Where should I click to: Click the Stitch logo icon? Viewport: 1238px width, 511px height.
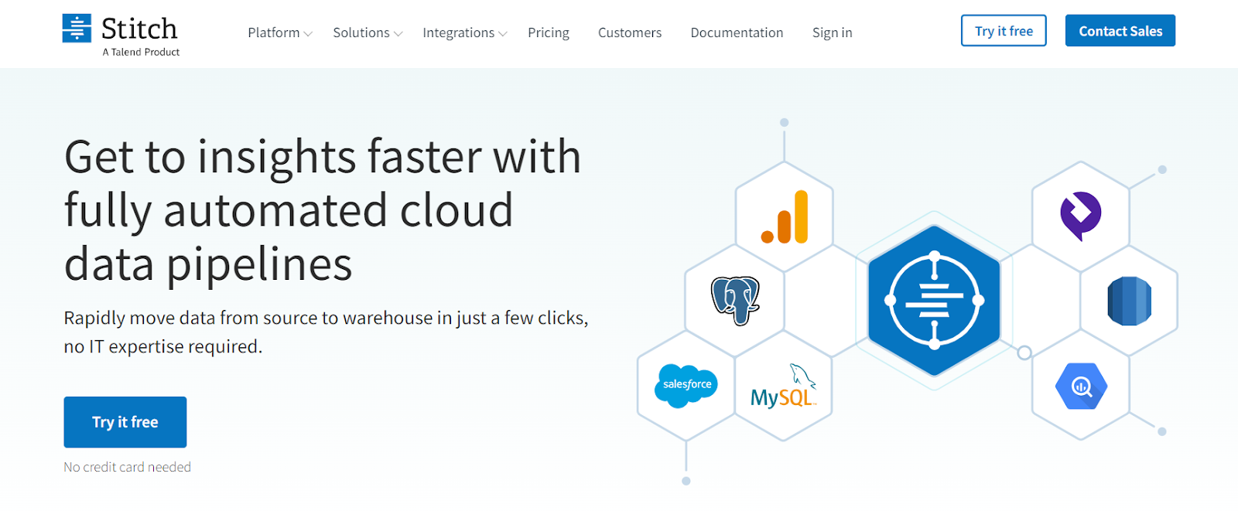coord(77,28)
